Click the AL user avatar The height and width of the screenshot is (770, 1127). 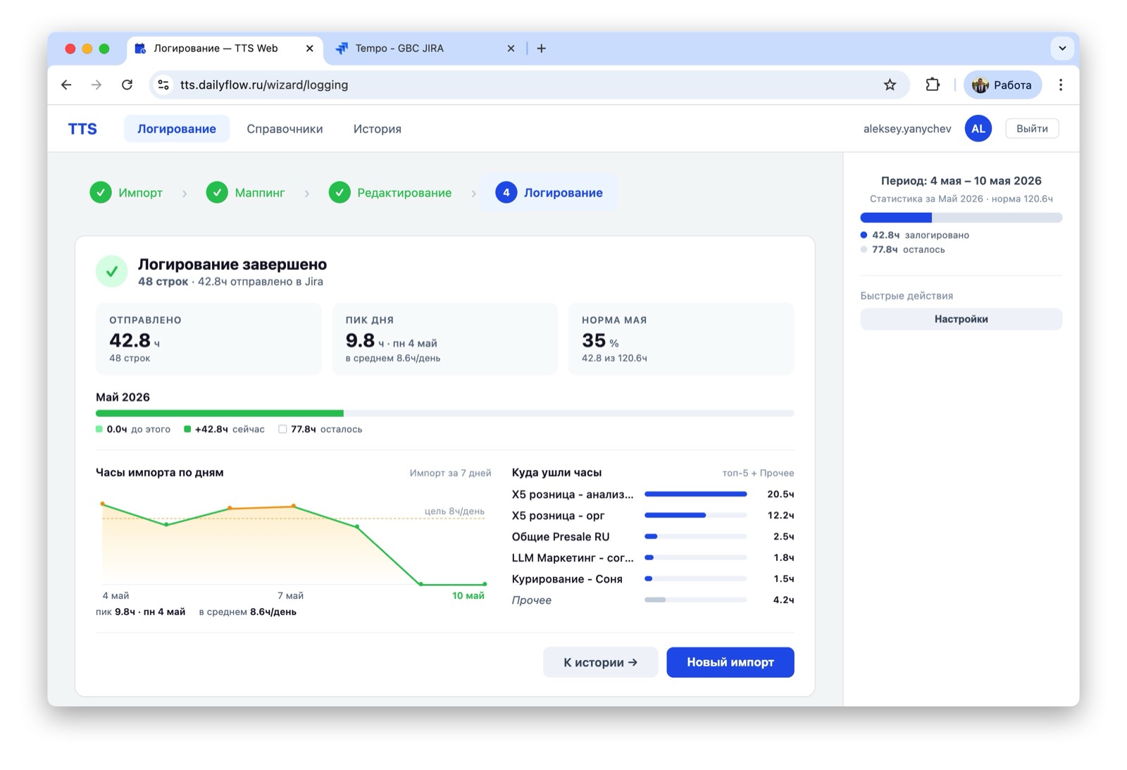pos(978,128)
